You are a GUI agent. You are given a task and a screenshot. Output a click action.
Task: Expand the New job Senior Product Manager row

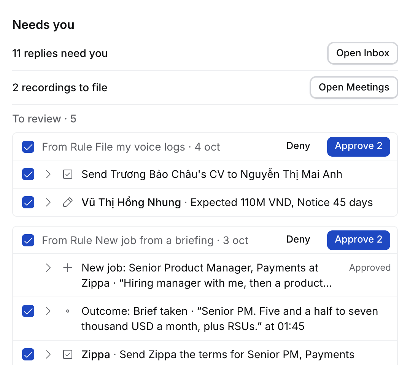pos(48,268)
